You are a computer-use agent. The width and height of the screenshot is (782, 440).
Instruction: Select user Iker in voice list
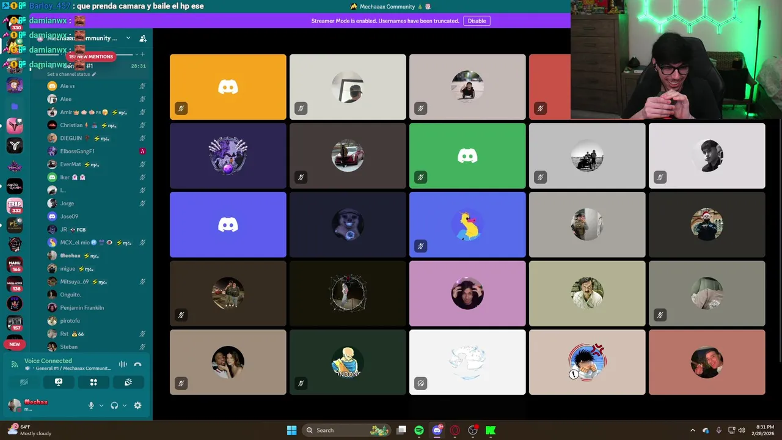point(97,177)
